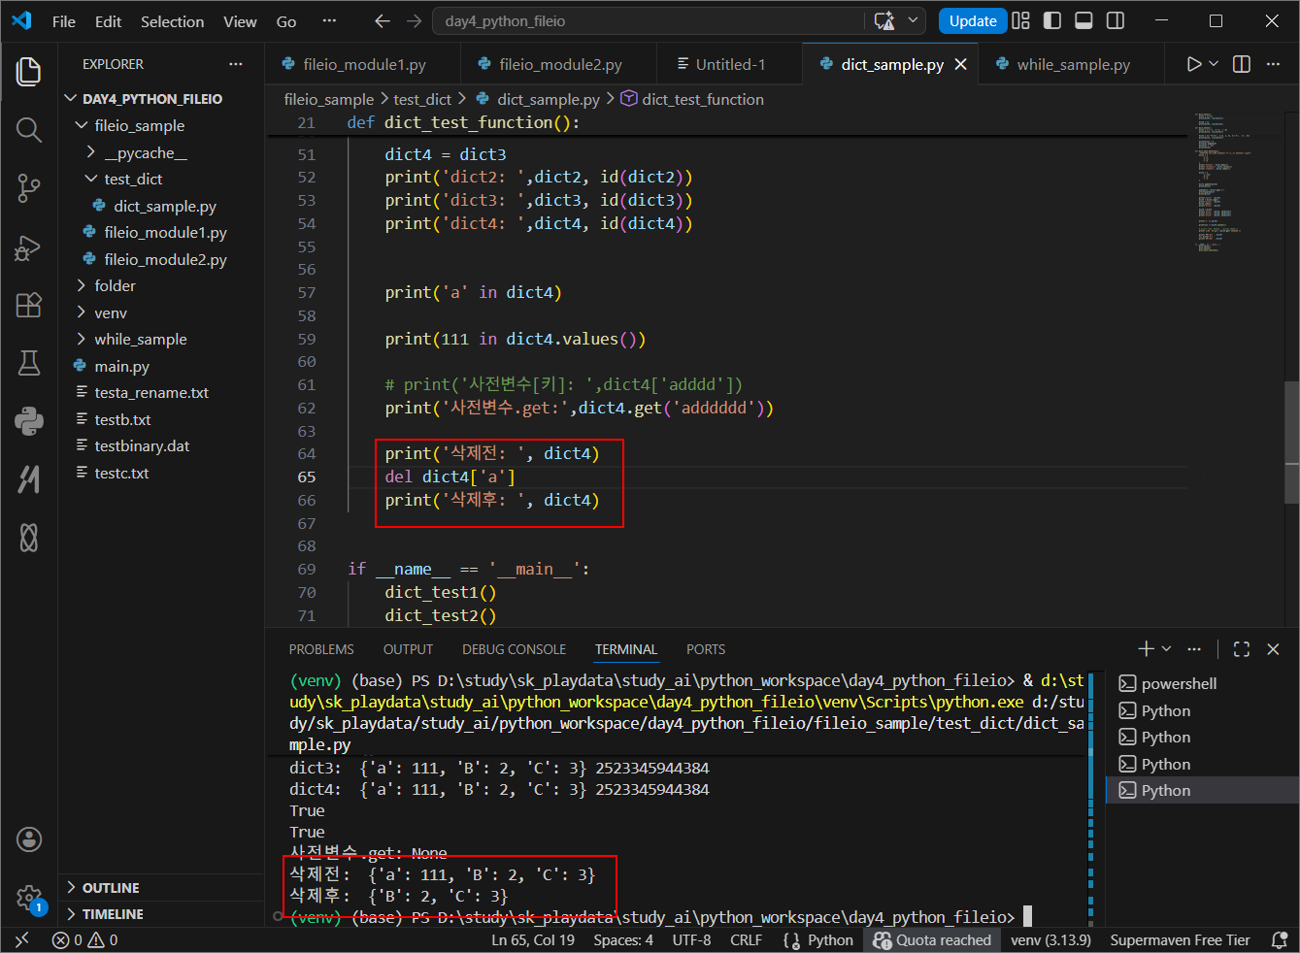The image size is (1300, 953).
Task: Open the Accounts menu icon
Action: click(29, 839)
